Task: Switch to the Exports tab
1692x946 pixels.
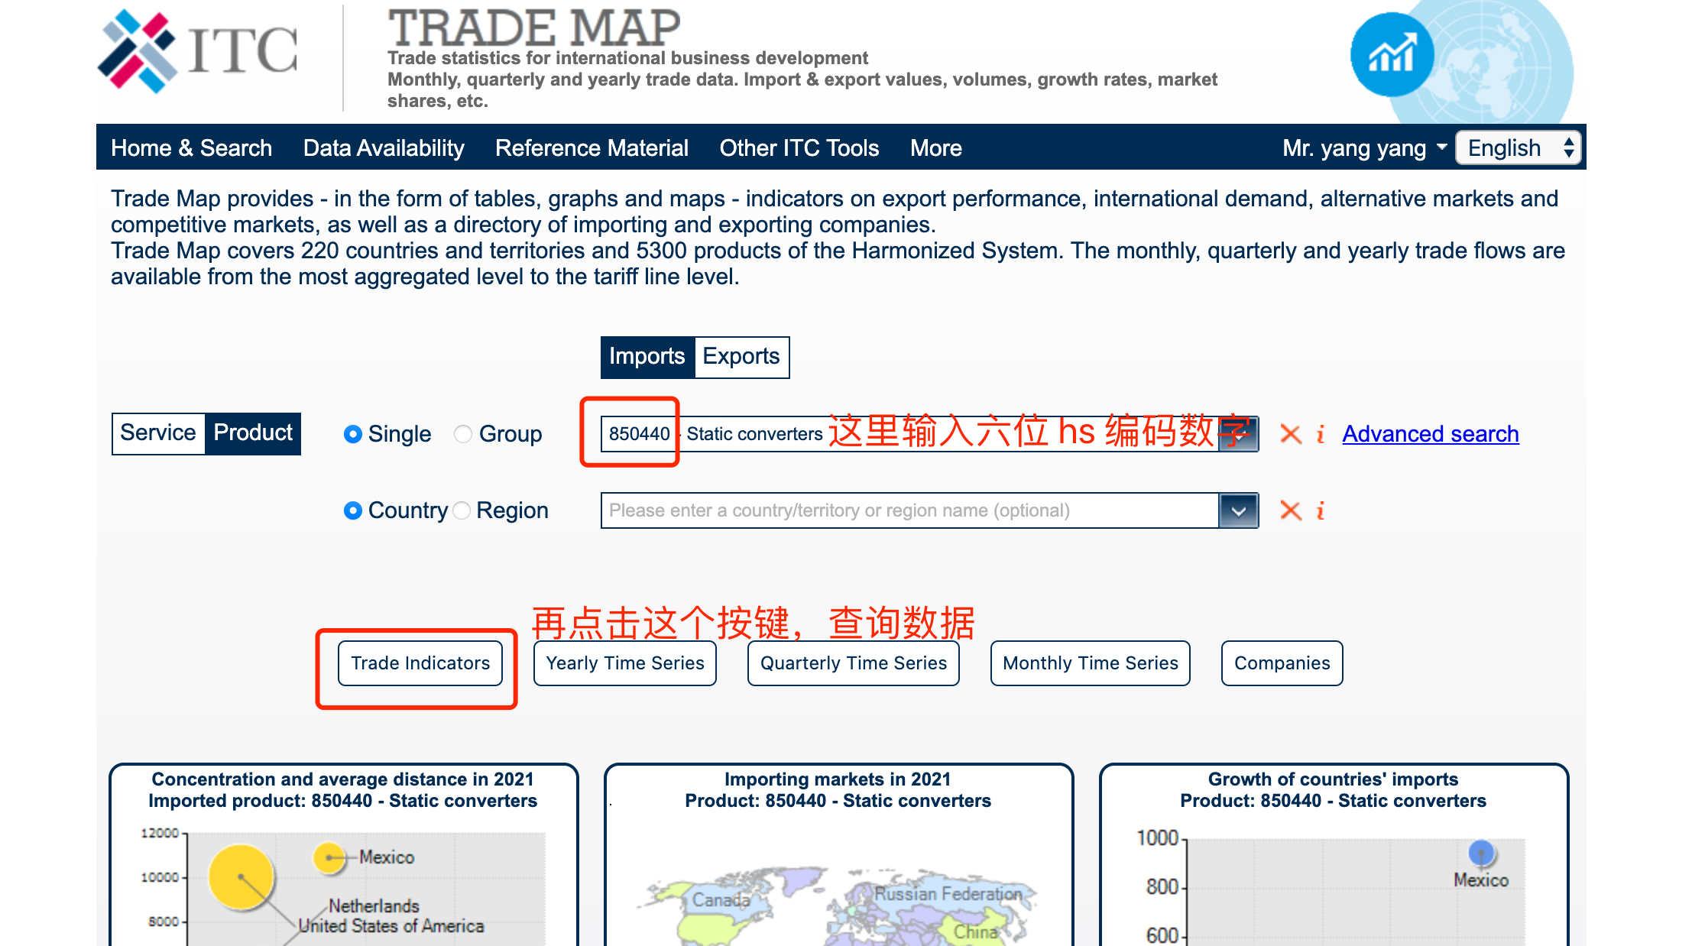Action: pyautogui.click(x=741, y=357)
